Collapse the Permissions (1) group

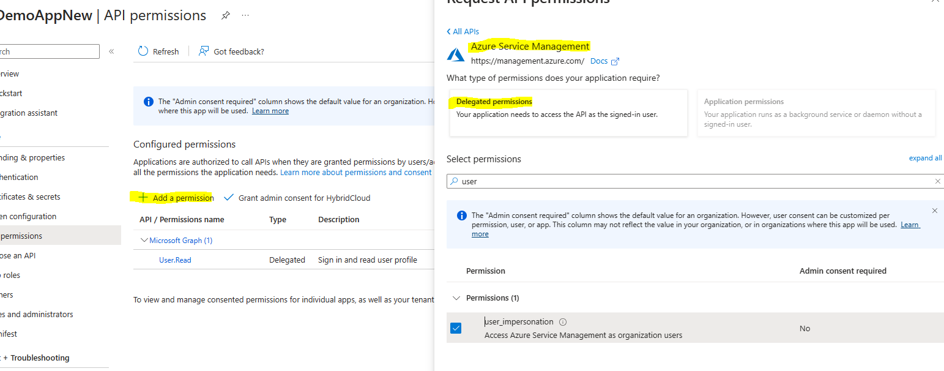click(x=456, y=298)
